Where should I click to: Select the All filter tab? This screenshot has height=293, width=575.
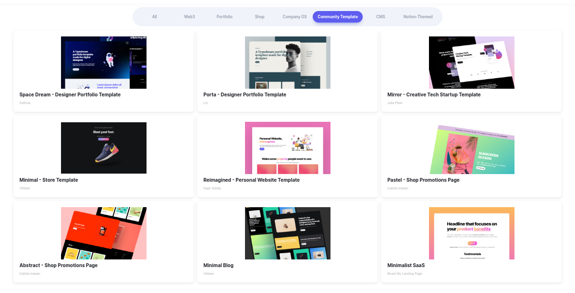pos(154,17)
